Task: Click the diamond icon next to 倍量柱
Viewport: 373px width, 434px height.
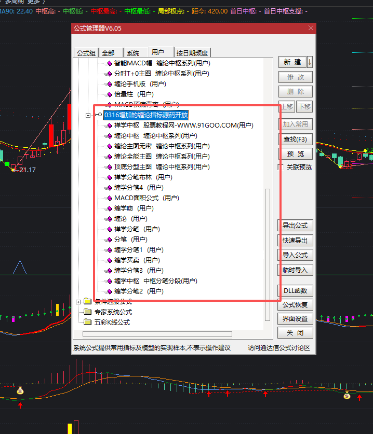Action: pyautogui.click(x=109, y=94)
